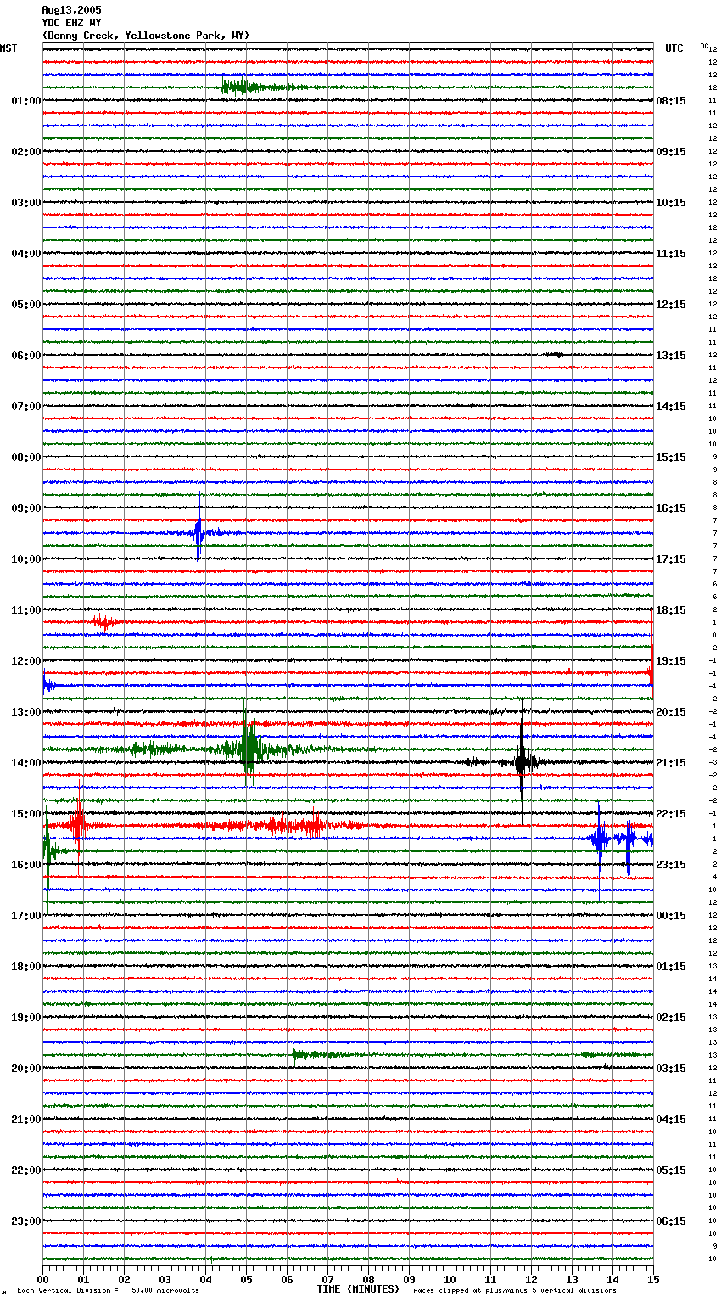This screenshot has width=721, height=1302.
Task: Select the 19:00 MST time label
Action: click(x=26, y=1018)
